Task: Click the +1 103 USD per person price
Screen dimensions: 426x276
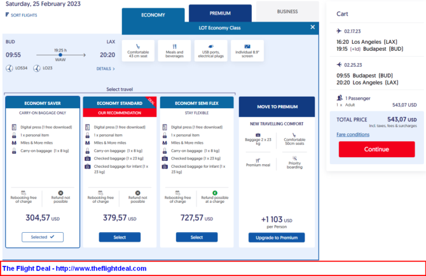Action: (277, 219)
